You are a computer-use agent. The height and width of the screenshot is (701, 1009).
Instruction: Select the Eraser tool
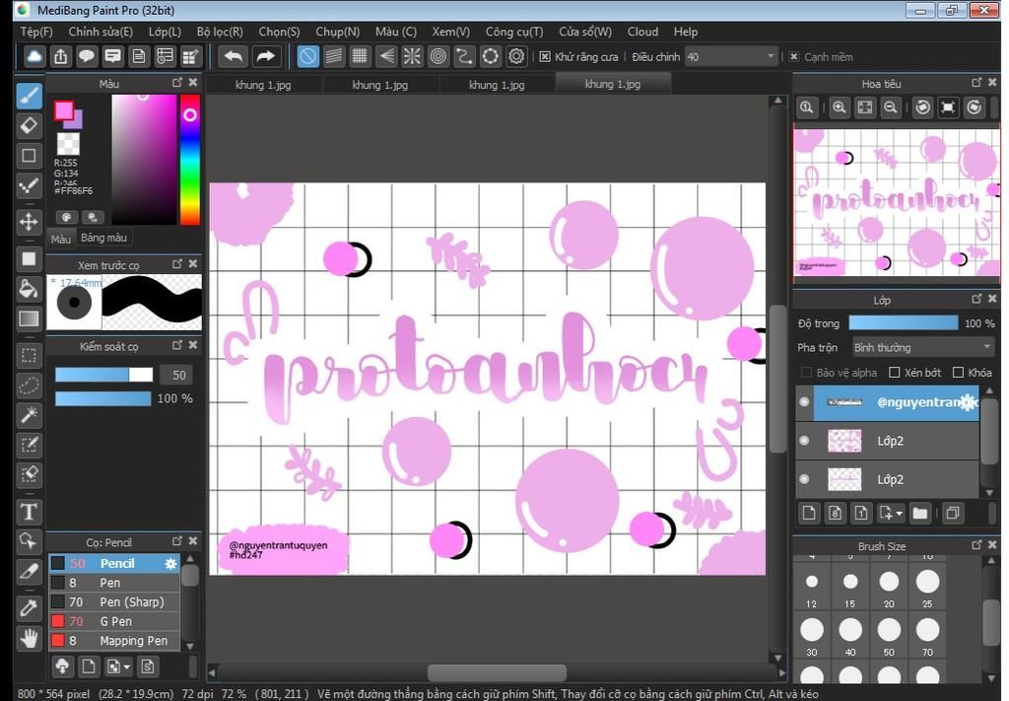click(x=29, y=125)
